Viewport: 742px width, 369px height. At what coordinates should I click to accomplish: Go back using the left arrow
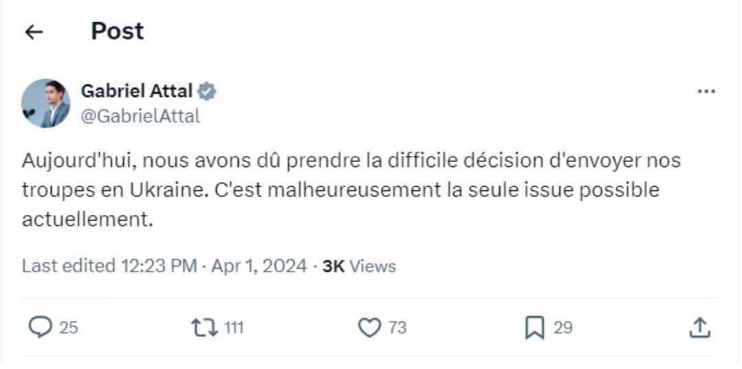(x=33, y=32)
